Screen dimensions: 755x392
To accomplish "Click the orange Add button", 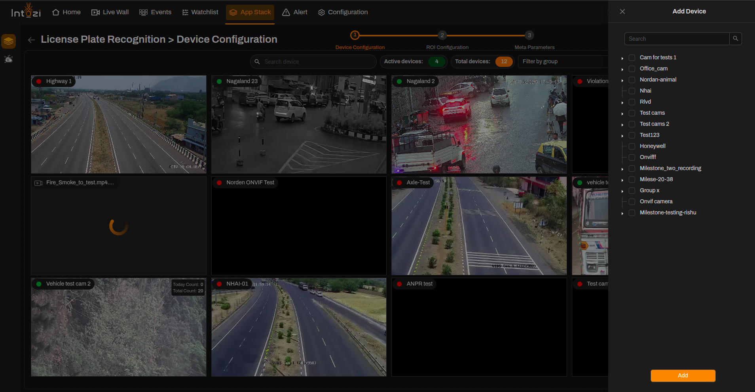I will pyautogui.click(x=683, y=375).
